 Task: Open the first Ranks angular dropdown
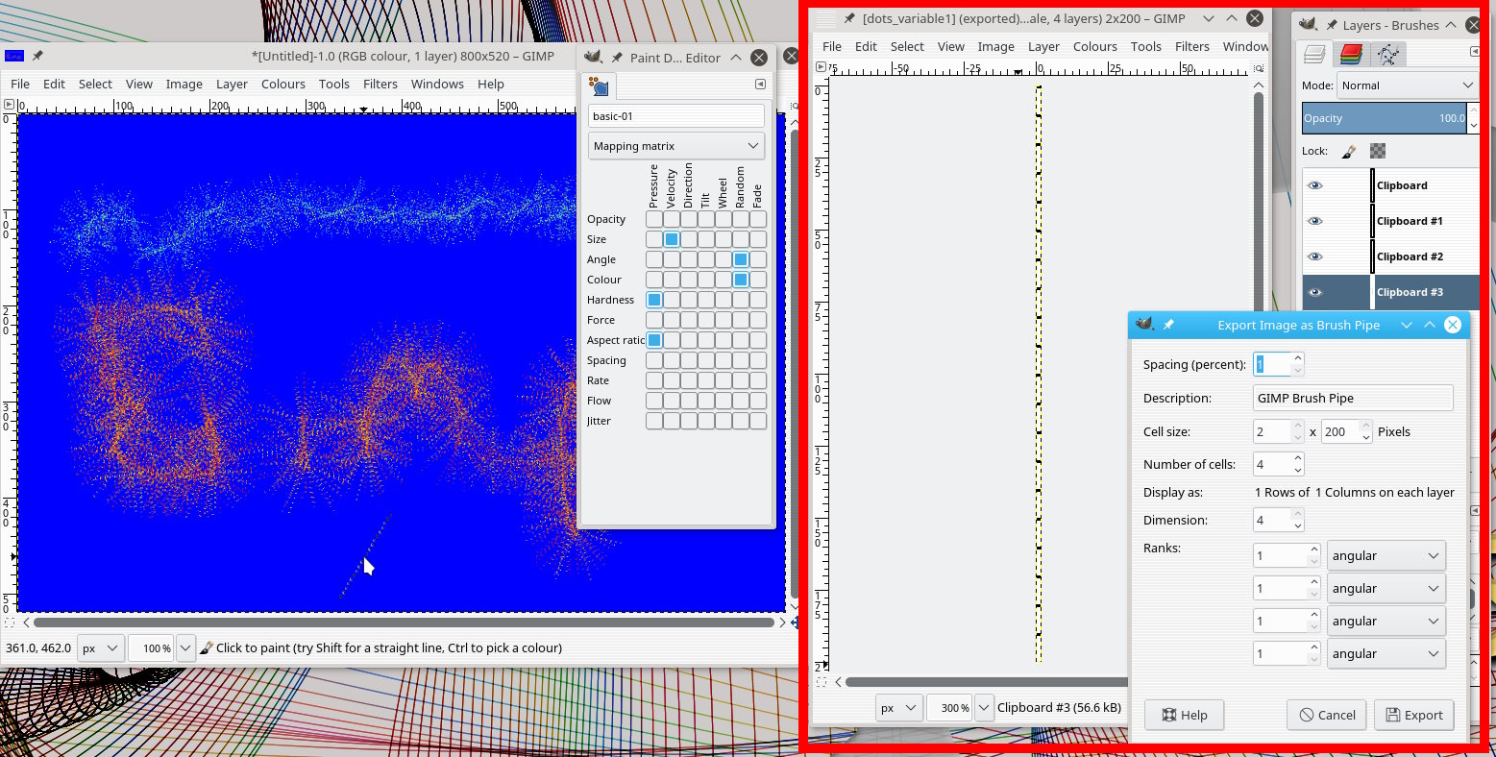pyautogui.click(x=1386, y=556)
